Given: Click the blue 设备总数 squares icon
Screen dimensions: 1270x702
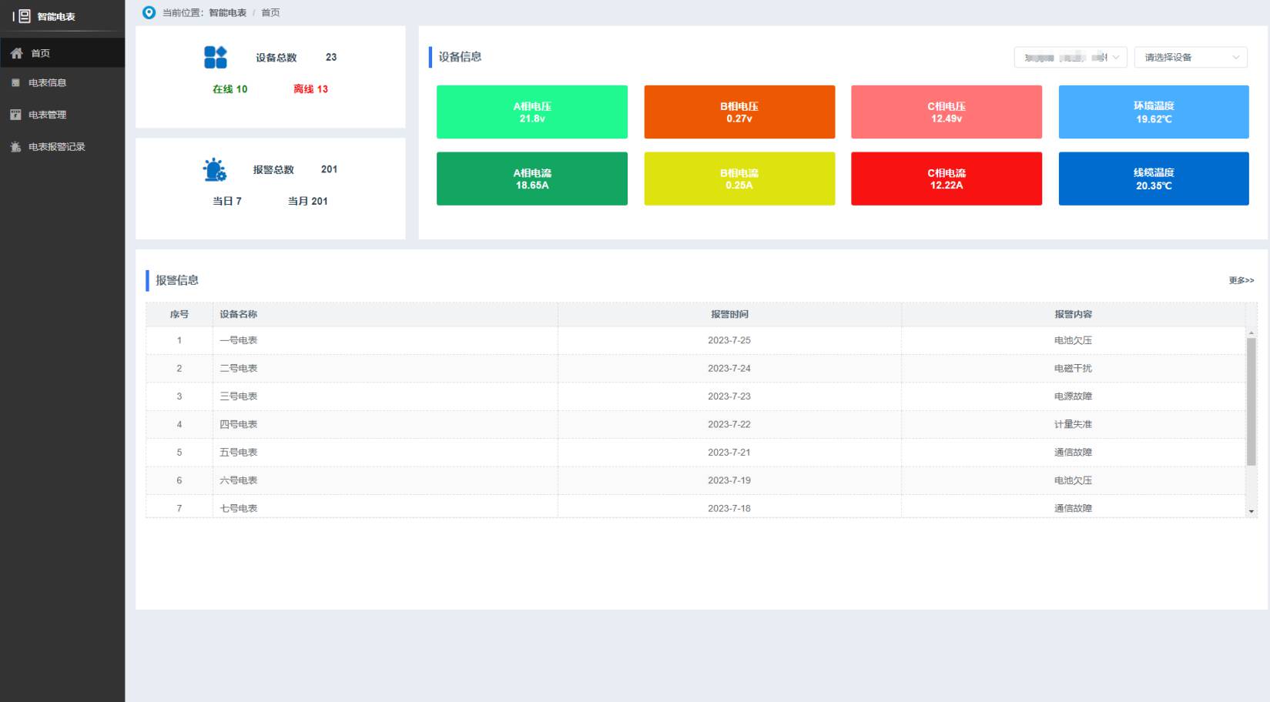Looking at the screenshot, I should 216,57.
